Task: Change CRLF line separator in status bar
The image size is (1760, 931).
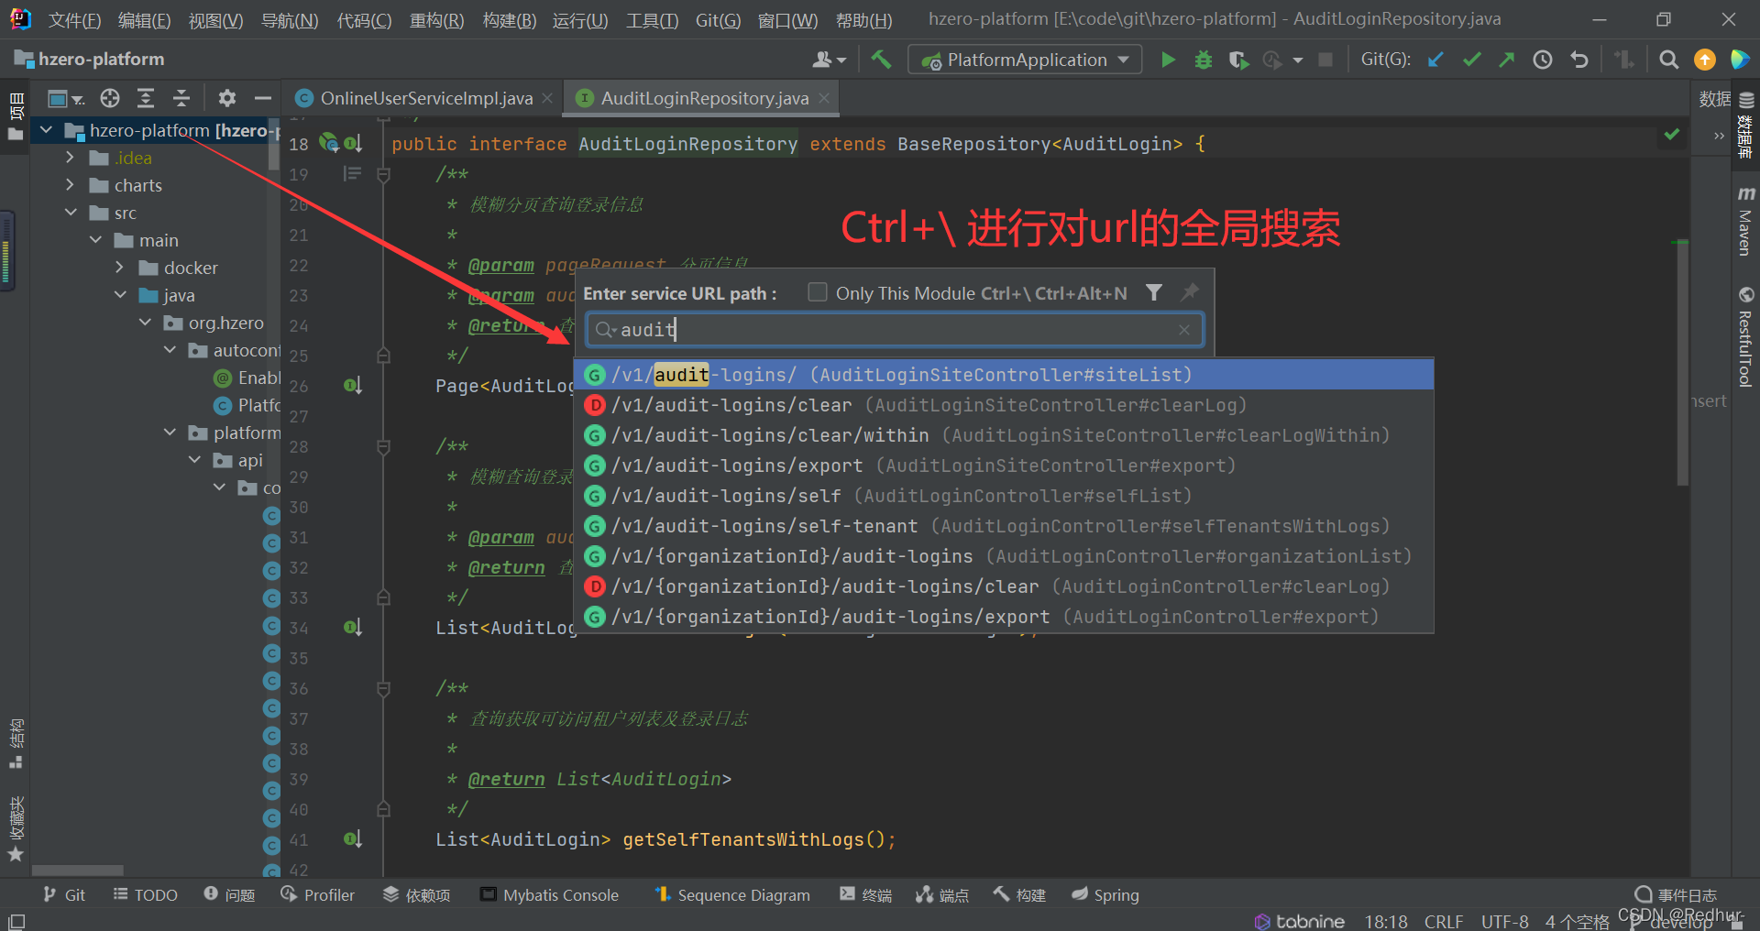Action: tap(1444, 921)
